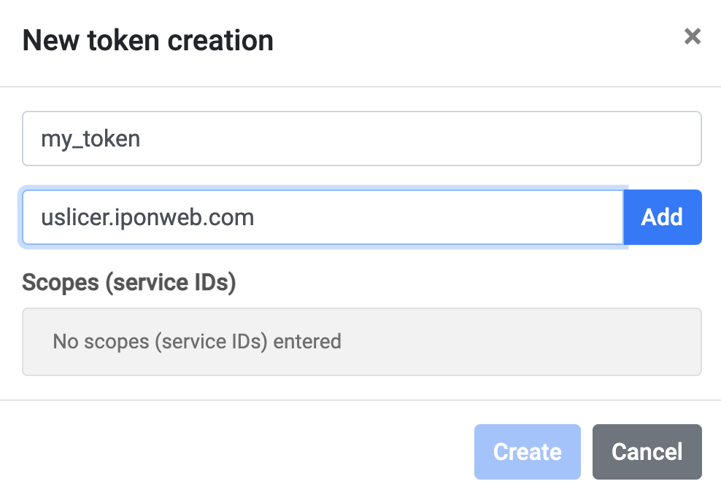Click inside the field containing my_token
721x500 pixels.
pos(361,138)
